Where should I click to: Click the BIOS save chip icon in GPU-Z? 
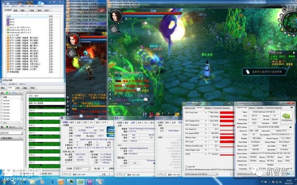click(x=290, y=127)
